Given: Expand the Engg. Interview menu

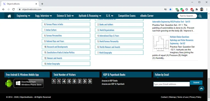Looking at the screenshot, I should [x=43, y=16].
